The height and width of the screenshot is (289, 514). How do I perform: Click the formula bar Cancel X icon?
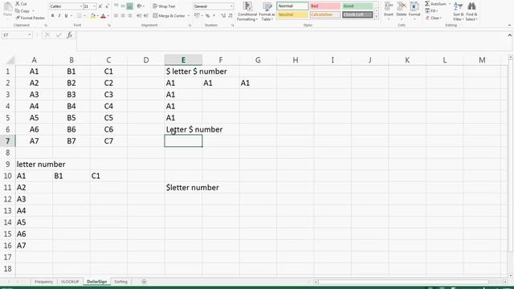point(47,35)
